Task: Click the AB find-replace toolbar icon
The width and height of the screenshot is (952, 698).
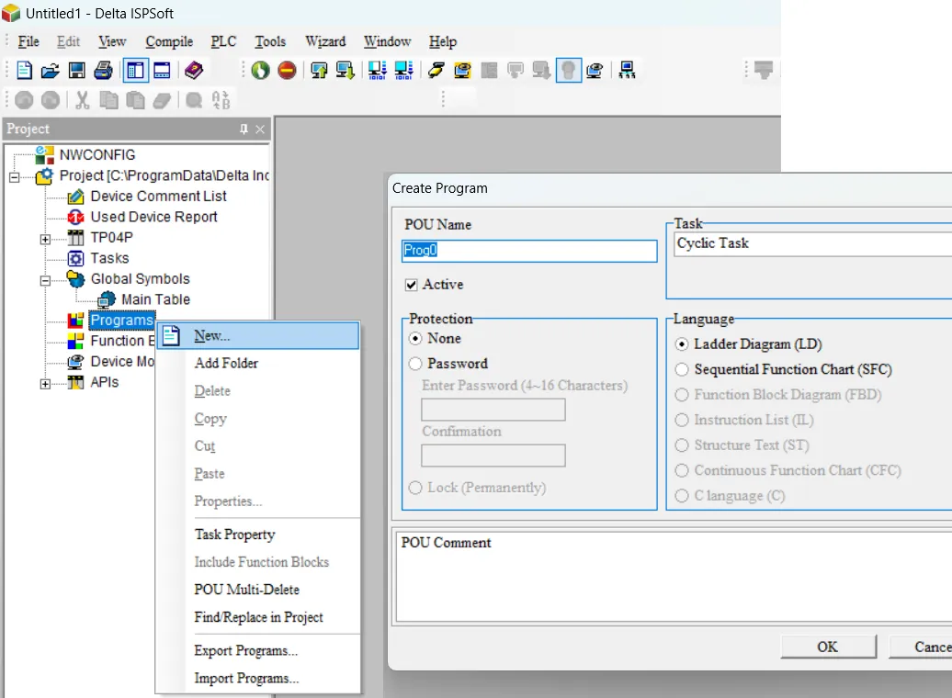Action: [x=221, y=99]
